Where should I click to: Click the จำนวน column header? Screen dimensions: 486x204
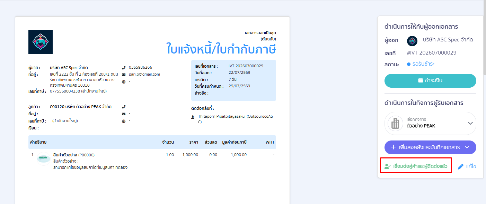[x=168, y=142]
